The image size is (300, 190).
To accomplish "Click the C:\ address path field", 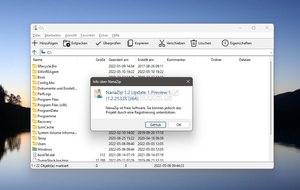I will click(157, 52).
